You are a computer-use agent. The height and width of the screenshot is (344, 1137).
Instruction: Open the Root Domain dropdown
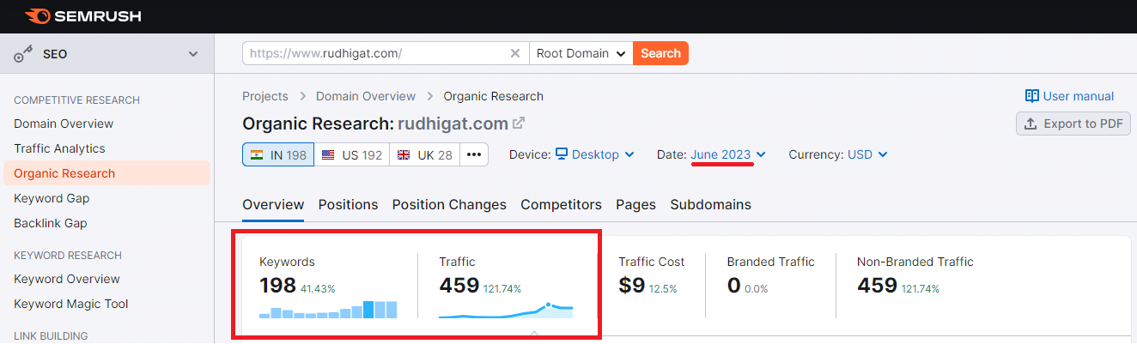coord(581,53)
